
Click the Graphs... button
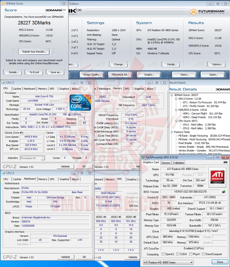click(x=149, y=75)
